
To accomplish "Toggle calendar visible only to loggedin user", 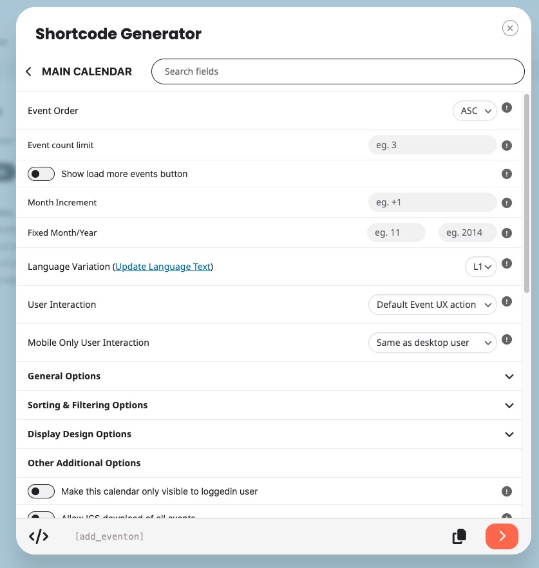I will [41, 491].
